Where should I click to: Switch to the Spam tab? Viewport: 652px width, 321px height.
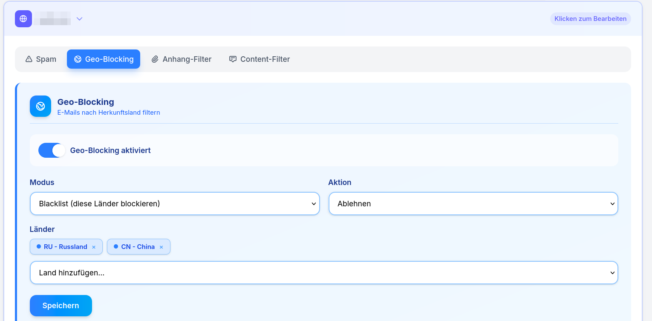pos(41,59)
